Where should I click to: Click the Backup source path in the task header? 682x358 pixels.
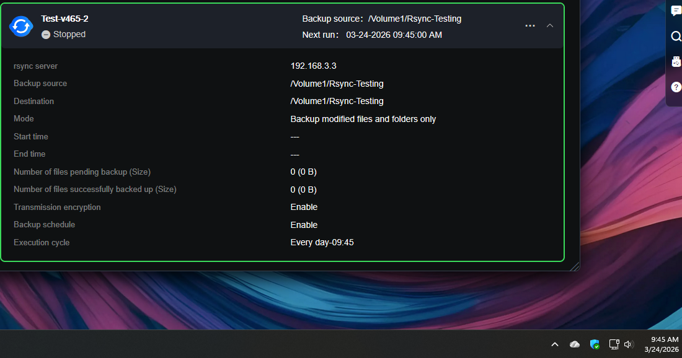pos(415,19)
